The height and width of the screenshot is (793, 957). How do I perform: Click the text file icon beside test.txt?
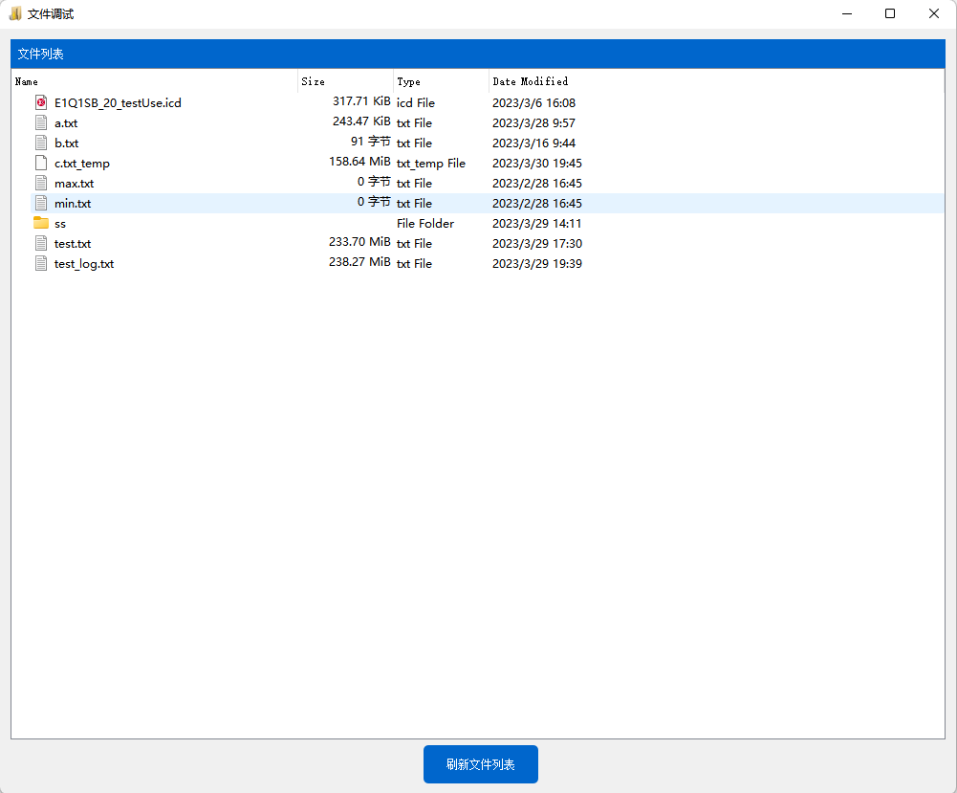pos(41,244)
